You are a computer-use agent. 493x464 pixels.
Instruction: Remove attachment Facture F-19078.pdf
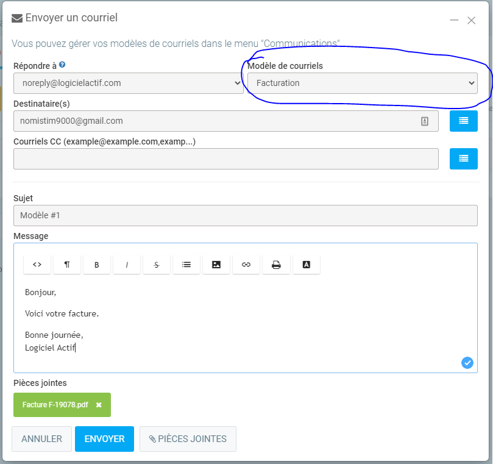tap(99, 405)
